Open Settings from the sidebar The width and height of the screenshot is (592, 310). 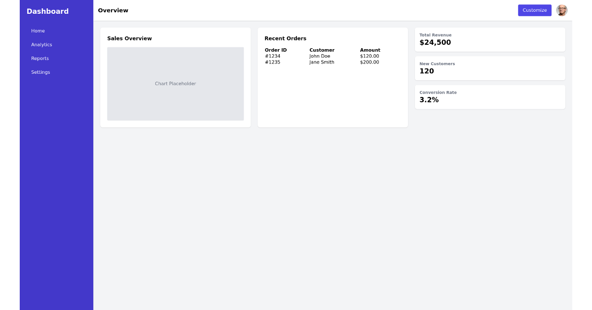coord(40,72)
